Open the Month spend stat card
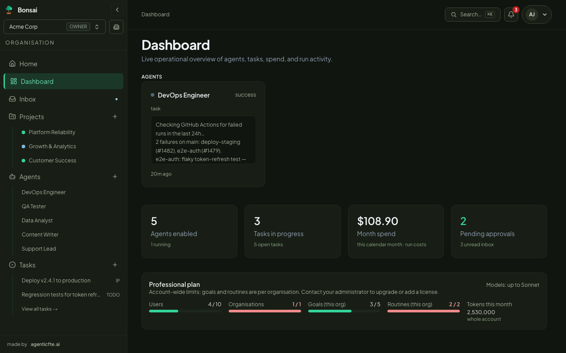The width and height of the screenshot is (566, 353). 396,231
